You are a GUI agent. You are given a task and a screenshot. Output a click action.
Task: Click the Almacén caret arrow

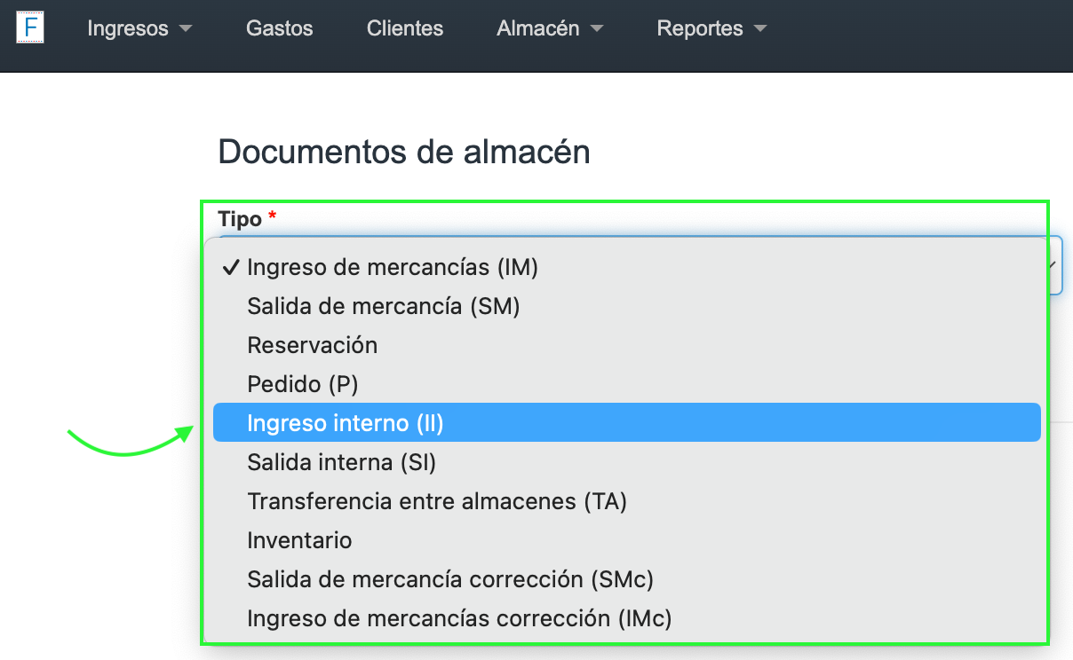tap(597, 28)
